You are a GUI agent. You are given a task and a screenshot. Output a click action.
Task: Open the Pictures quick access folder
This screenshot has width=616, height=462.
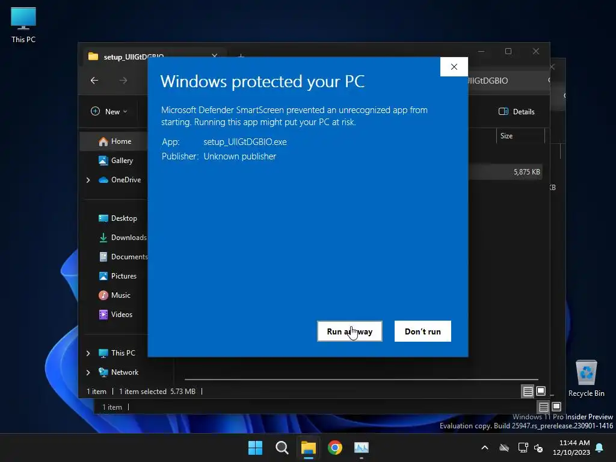click(x=118, y=276)
